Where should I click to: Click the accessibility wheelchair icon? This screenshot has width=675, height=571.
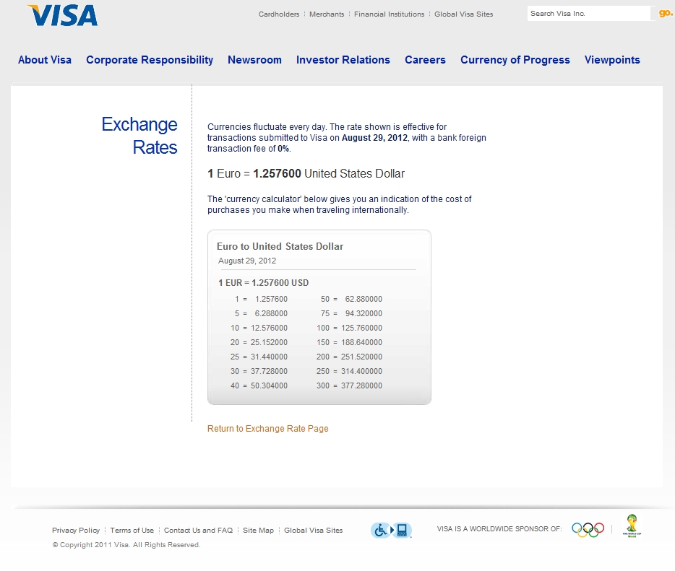(x=381, y=530)
